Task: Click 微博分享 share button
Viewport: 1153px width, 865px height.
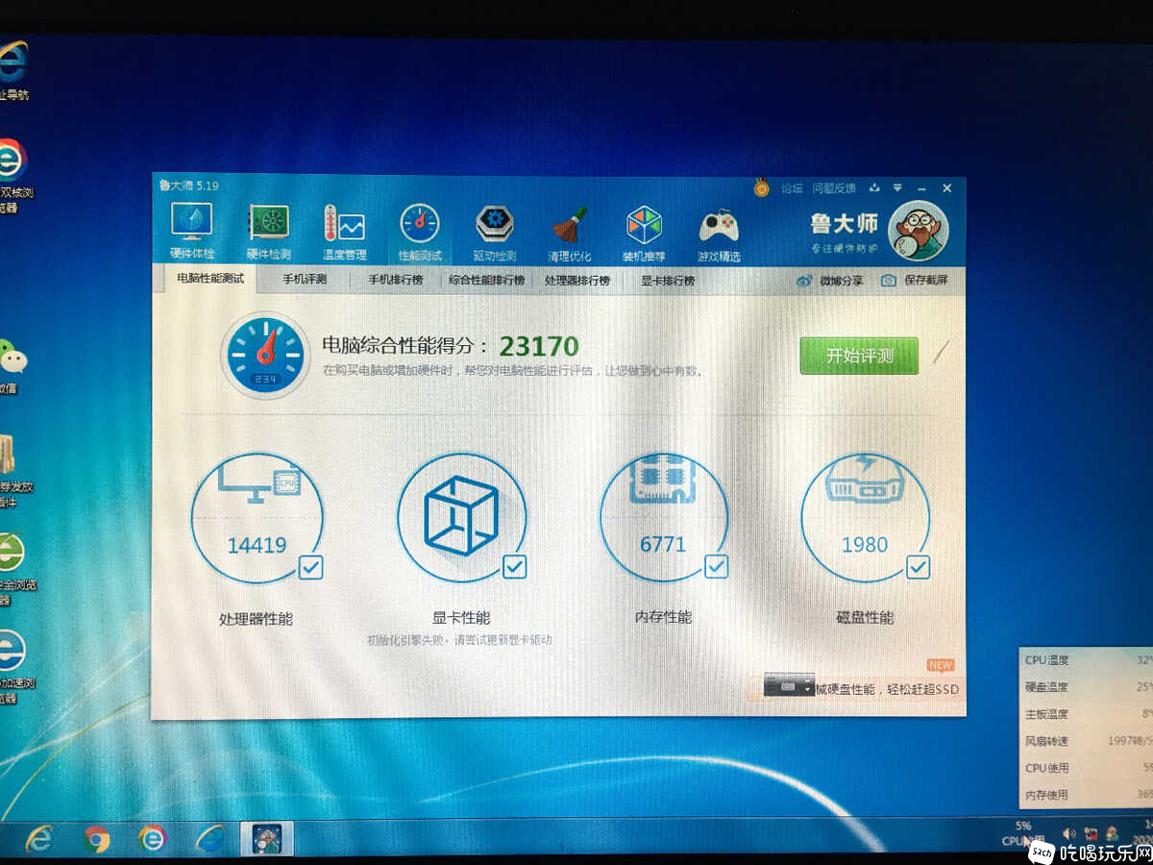Action: point(831,281)
